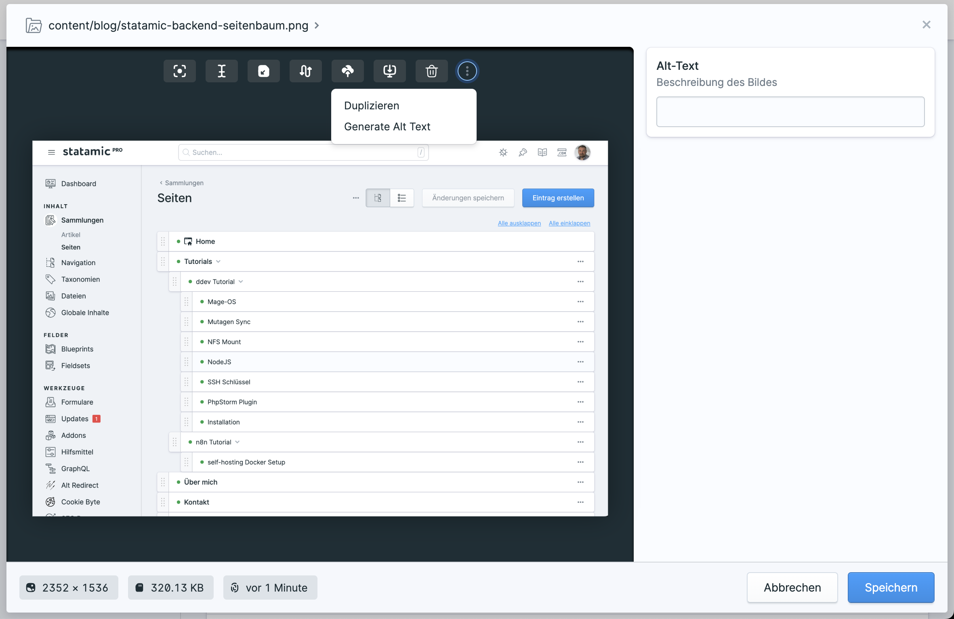Screen dimensions: 954x619
Task: Click the cloud upload icon
Action: (347, 71)
